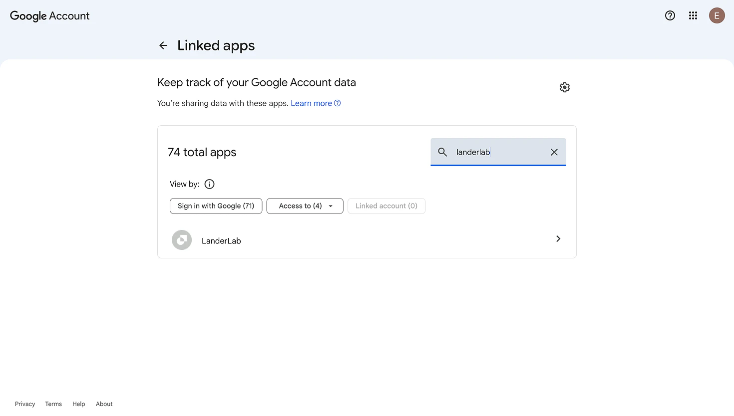Show the View by info icon

pyautogui.click(x=210, y=184)
